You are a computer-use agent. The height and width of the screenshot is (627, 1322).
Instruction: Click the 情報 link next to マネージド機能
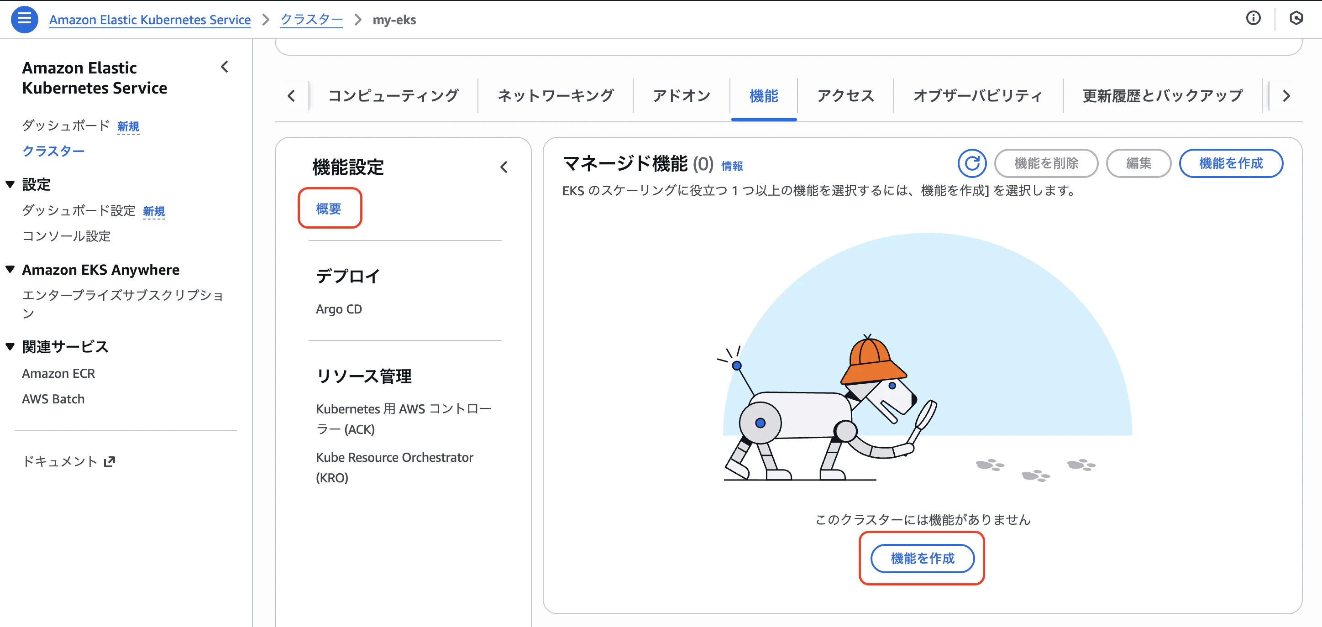pos(732,166)
